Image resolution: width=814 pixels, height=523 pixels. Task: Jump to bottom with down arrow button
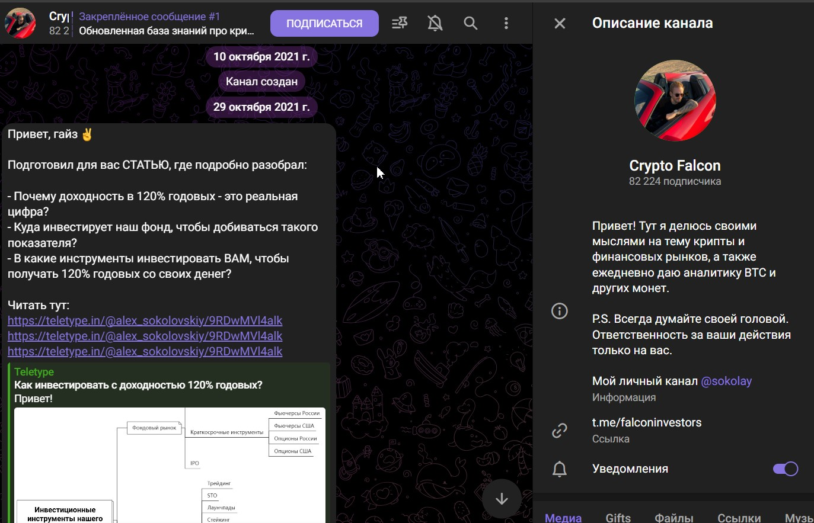click(502, 499)
